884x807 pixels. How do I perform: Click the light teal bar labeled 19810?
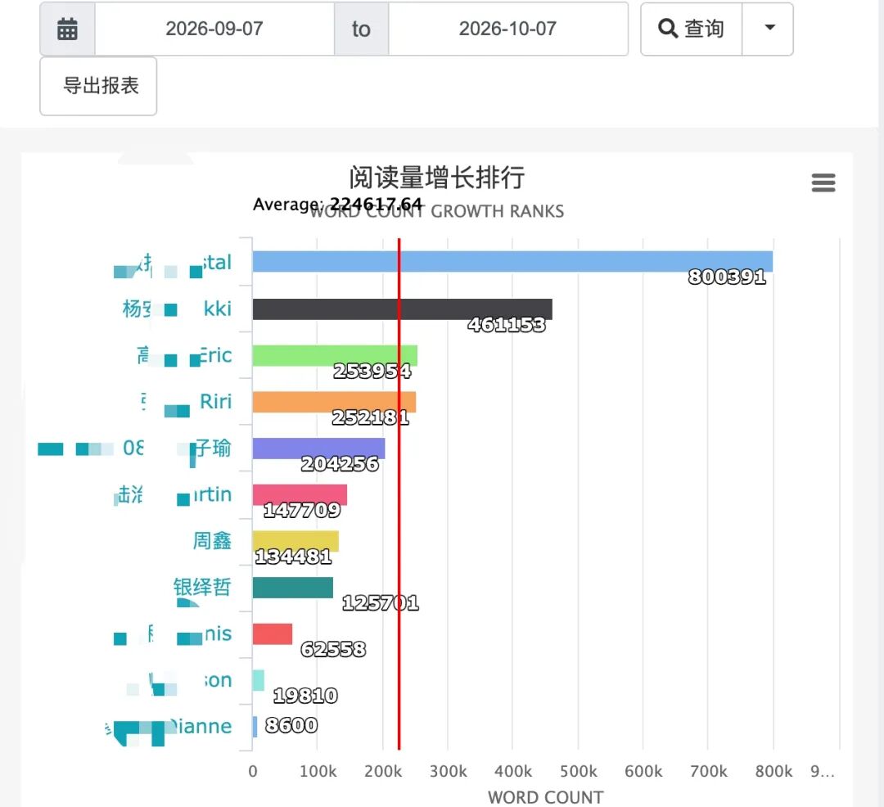click(x=258, y=680)
